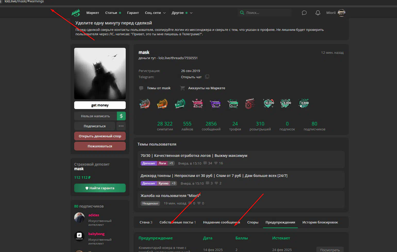
Task: Click the Подписаться button
Action: [x=95, y=126]
